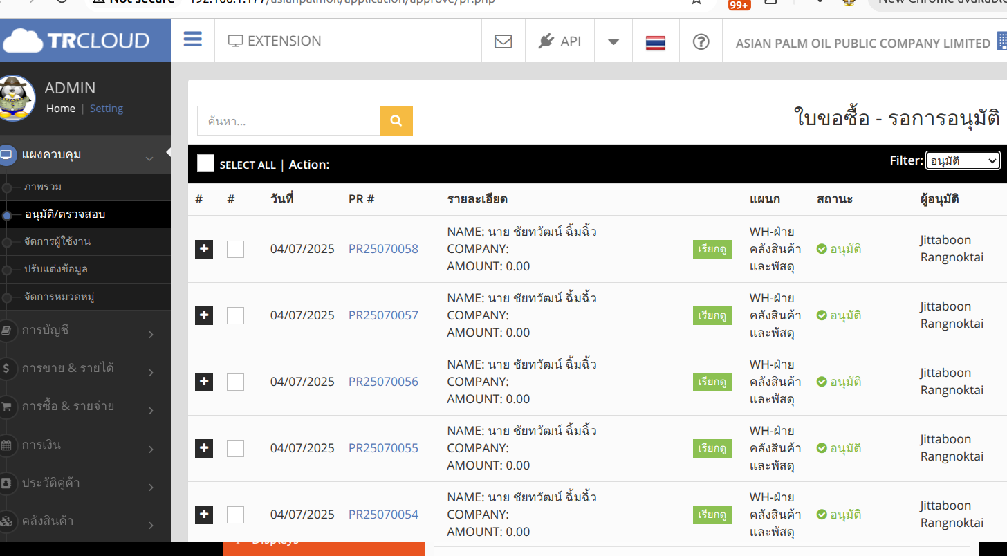Open the help question mark icon
This screenshot has height=556, width=1007.
pos(701,42)
